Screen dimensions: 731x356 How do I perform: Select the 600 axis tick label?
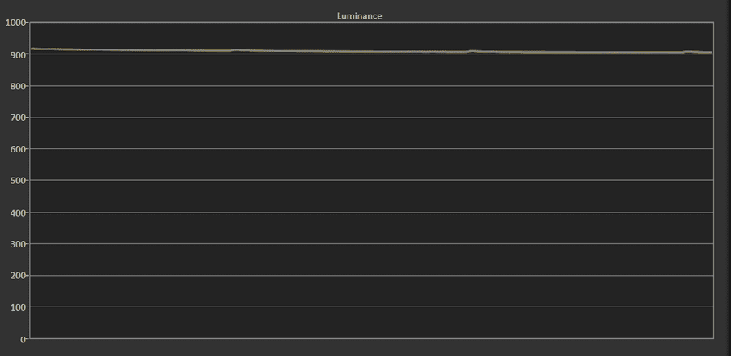point(18,149)
